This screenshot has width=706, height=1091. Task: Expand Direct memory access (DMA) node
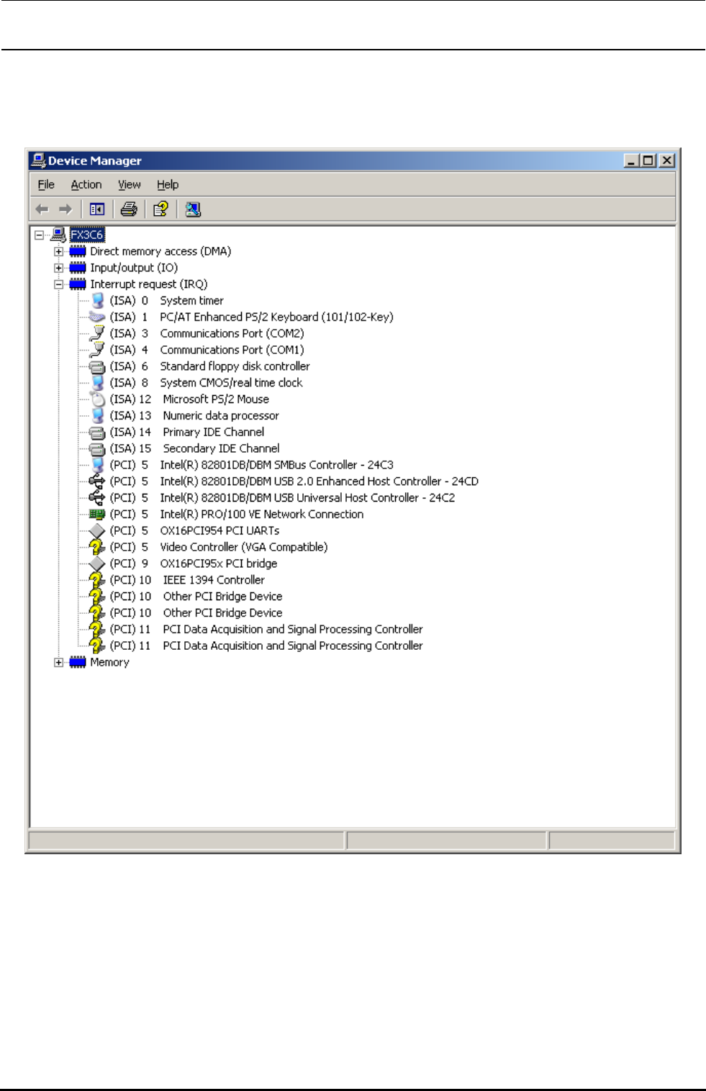click(59, 251)
